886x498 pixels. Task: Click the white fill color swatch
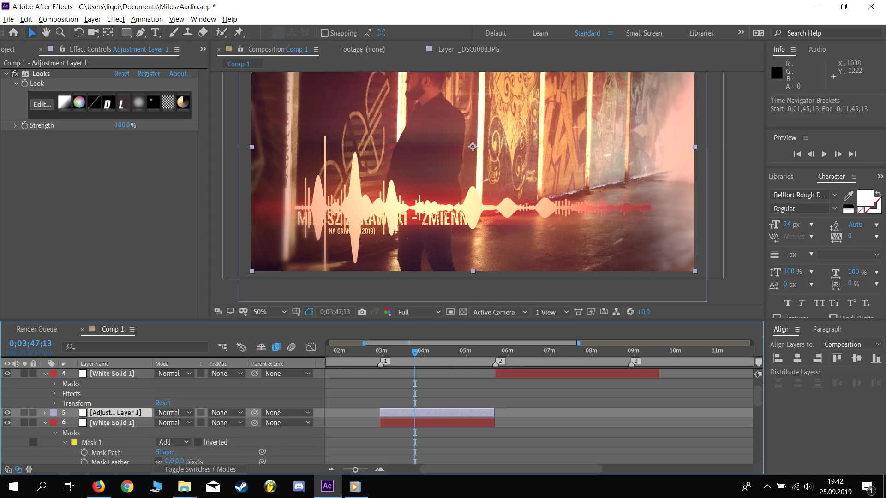tap(865, 197)
